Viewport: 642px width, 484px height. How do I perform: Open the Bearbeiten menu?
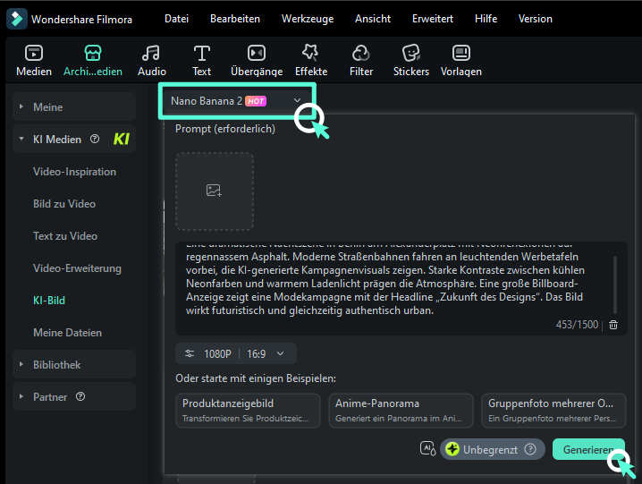coord(235,19)
